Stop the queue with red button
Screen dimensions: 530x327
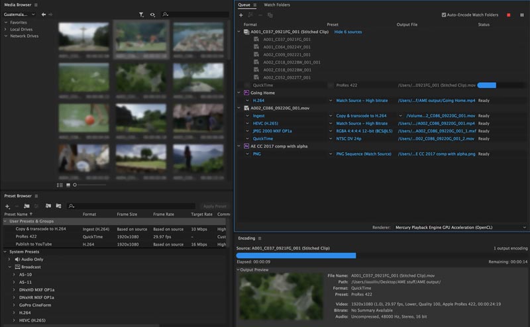[509, 15]
